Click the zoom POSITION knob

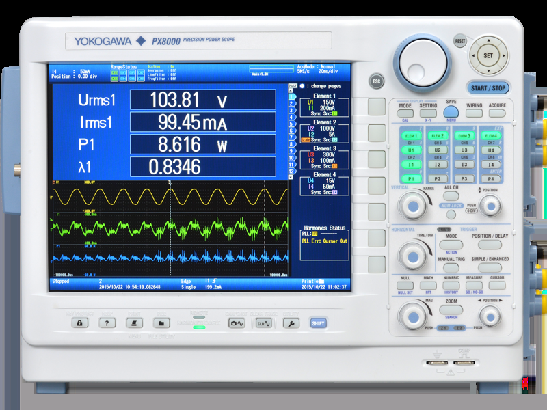[490, 317]
